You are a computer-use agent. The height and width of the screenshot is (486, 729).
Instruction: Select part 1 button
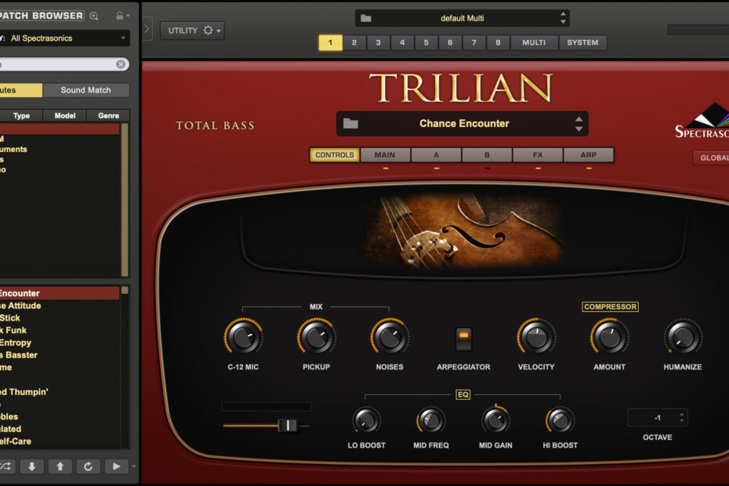point(330,42)
